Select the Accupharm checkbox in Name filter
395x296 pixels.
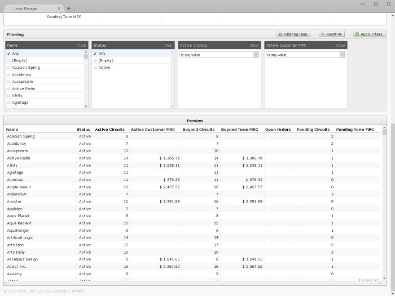(9, 82)
